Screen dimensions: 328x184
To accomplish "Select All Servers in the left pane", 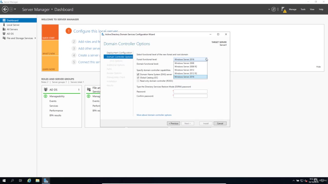I will tap(18, 29).
